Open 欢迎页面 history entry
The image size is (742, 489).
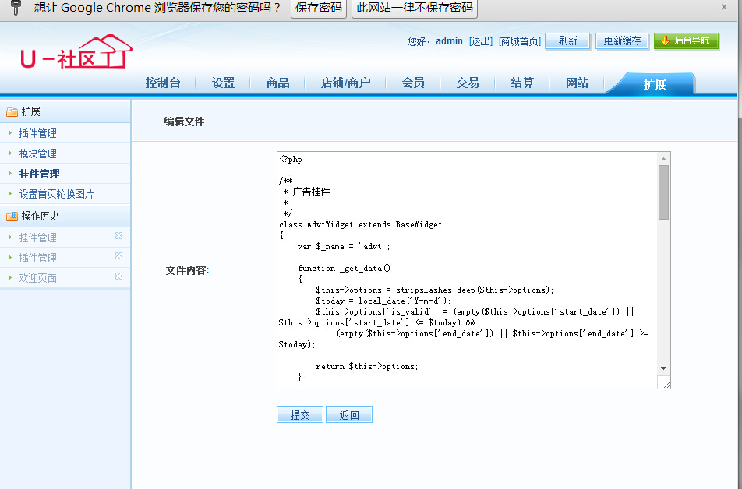coord(38,278)
